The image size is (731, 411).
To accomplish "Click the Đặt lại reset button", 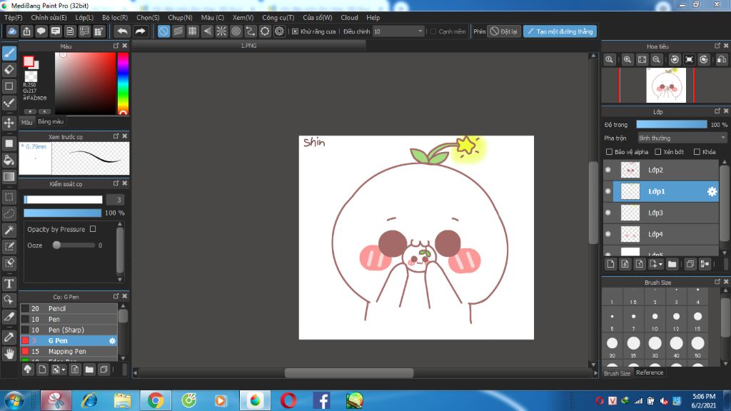I will tap(503, 31).
